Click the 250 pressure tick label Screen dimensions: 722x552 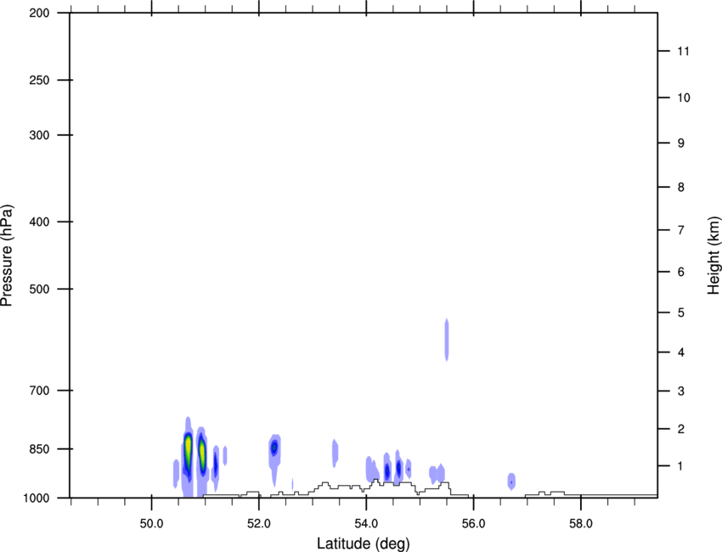click(39, 80)
